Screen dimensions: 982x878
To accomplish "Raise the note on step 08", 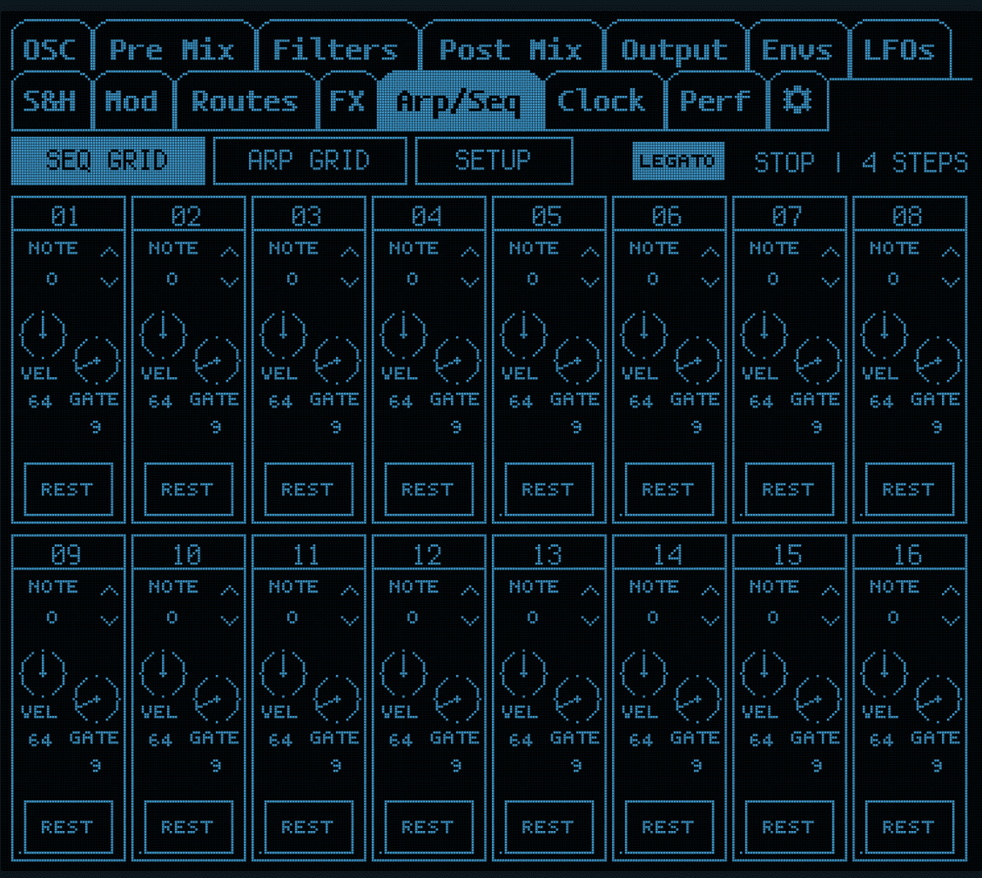I will 951,253.
